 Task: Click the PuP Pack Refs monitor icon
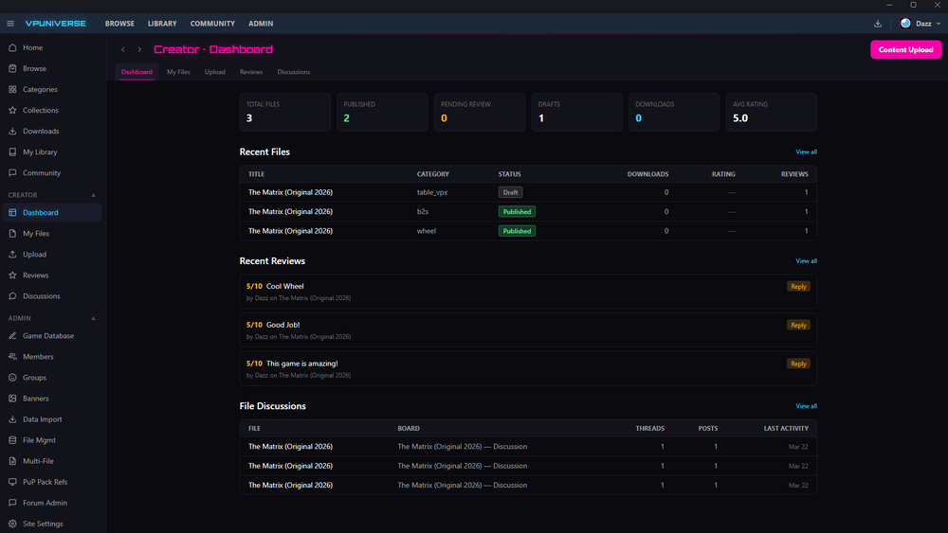(x=12, y=482)
